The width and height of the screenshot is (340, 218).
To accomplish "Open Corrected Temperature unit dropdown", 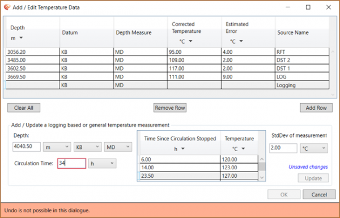I will click(190, 41).
